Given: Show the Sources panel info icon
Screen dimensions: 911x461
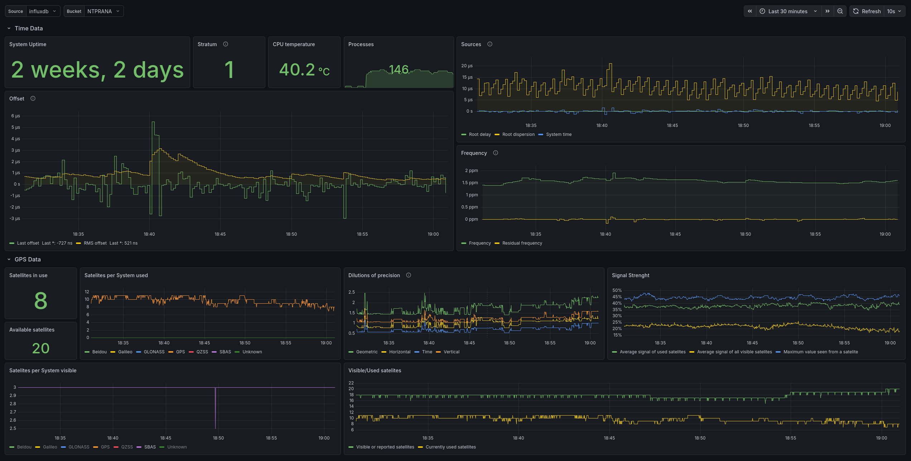Looking at the screenshot, I should 490,44.
